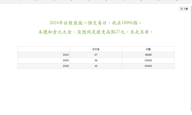This screenshot has height=115, width=192.
Task: Select the 2026 row label cell
Action: [x=44, y=66]
